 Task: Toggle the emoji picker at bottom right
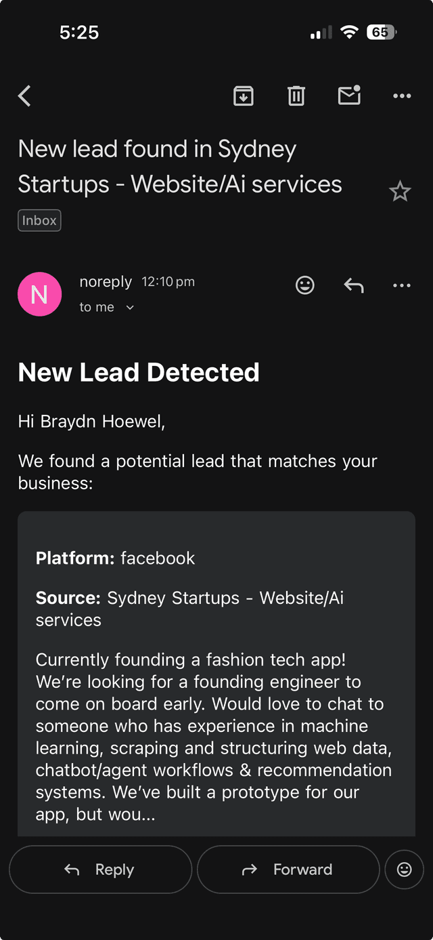pos(404,870)
